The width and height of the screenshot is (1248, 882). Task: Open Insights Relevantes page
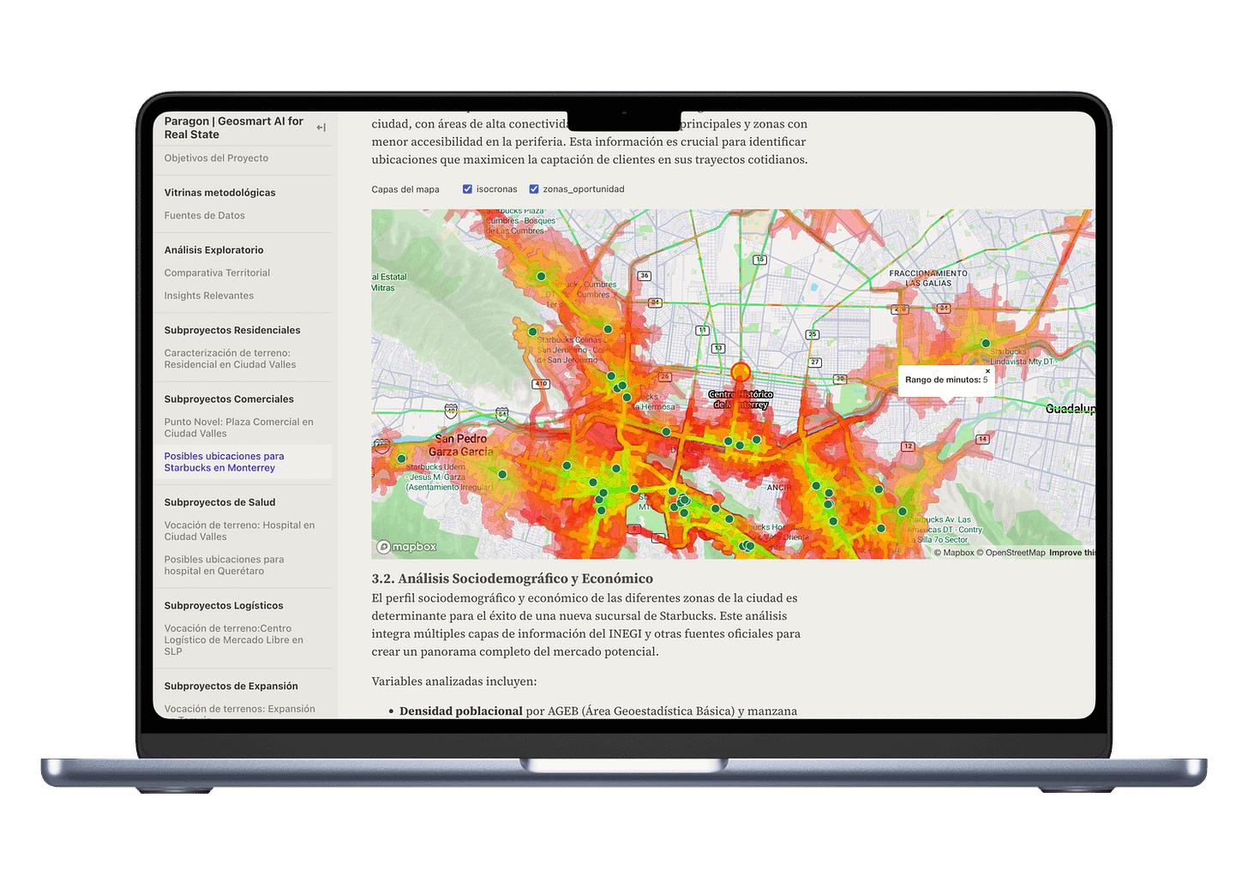[x=208, y=296]
